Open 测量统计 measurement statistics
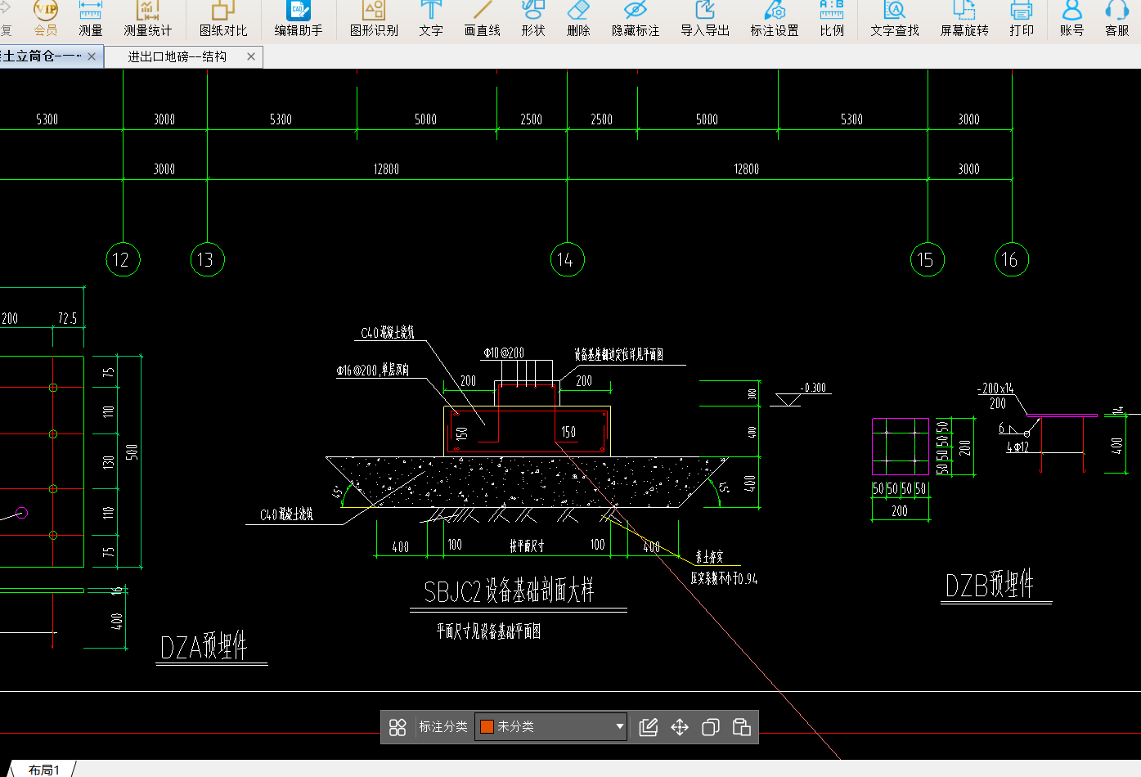The height and width of the screenshot is (777, 1141). coord(147,19)
